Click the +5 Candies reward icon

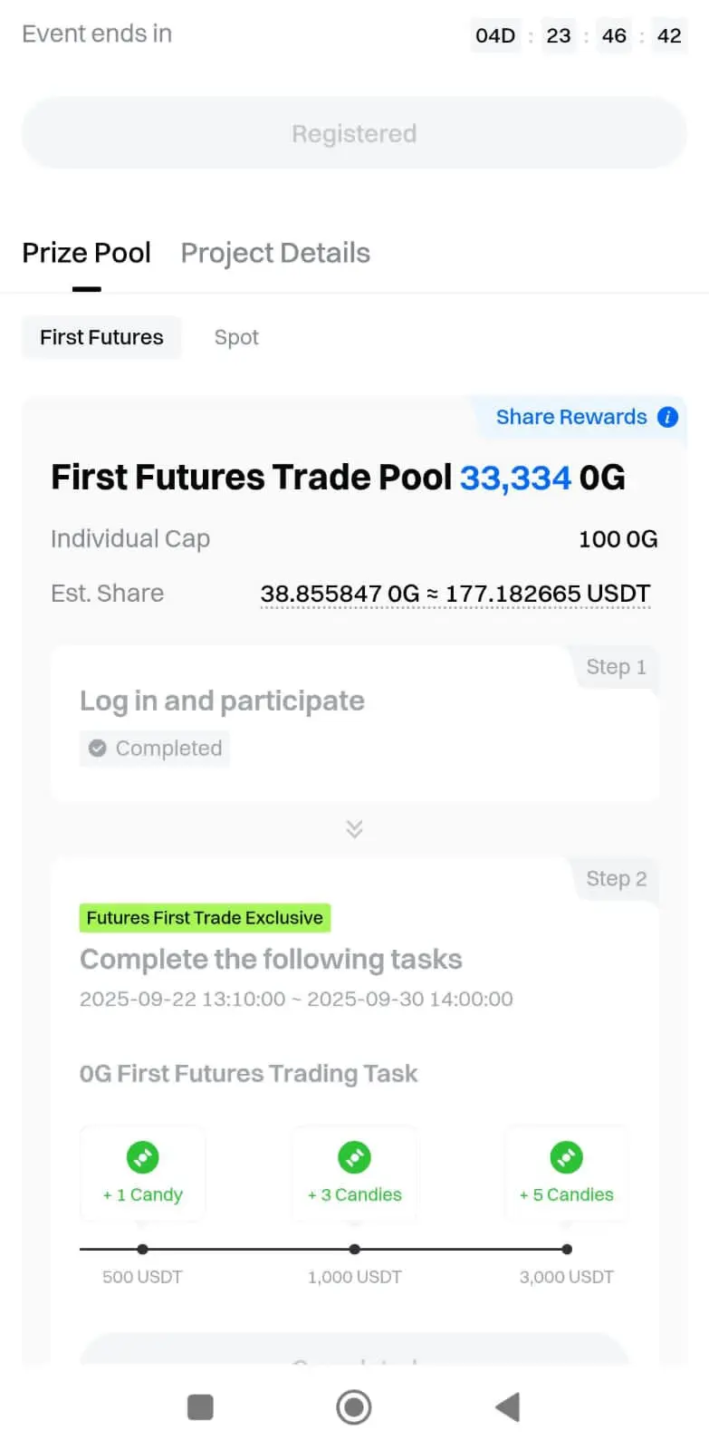click(x=567, y=1157)
